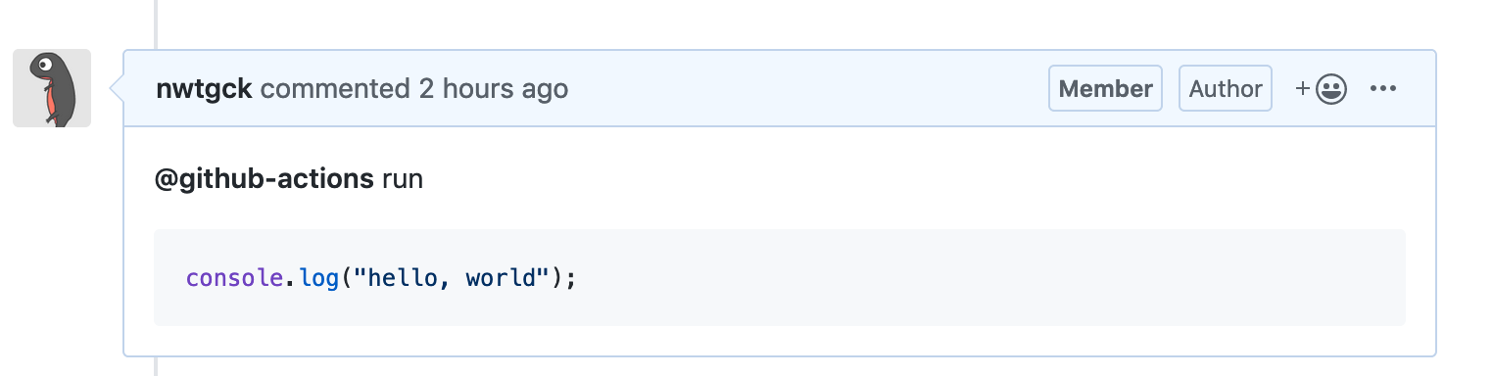Click the "2 hours ago" timestamp link
This screenshot has height=376, width=1493.
[494, 89]
